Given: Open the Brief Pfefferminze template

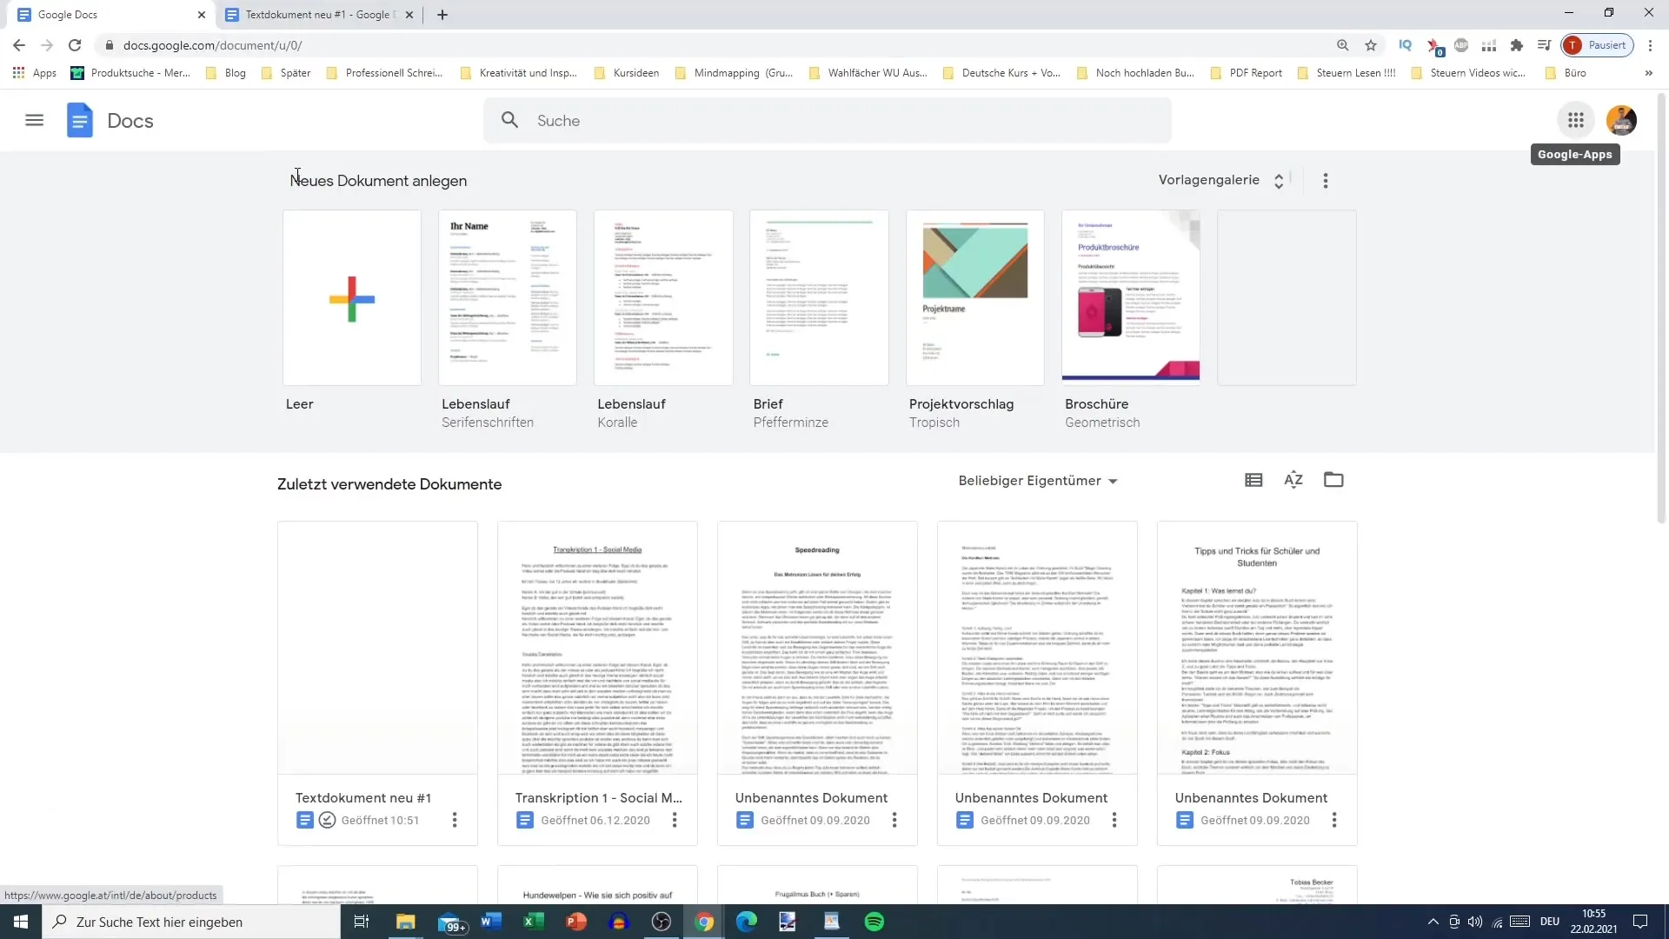Looking at the screenshot, I should [819, 297].
